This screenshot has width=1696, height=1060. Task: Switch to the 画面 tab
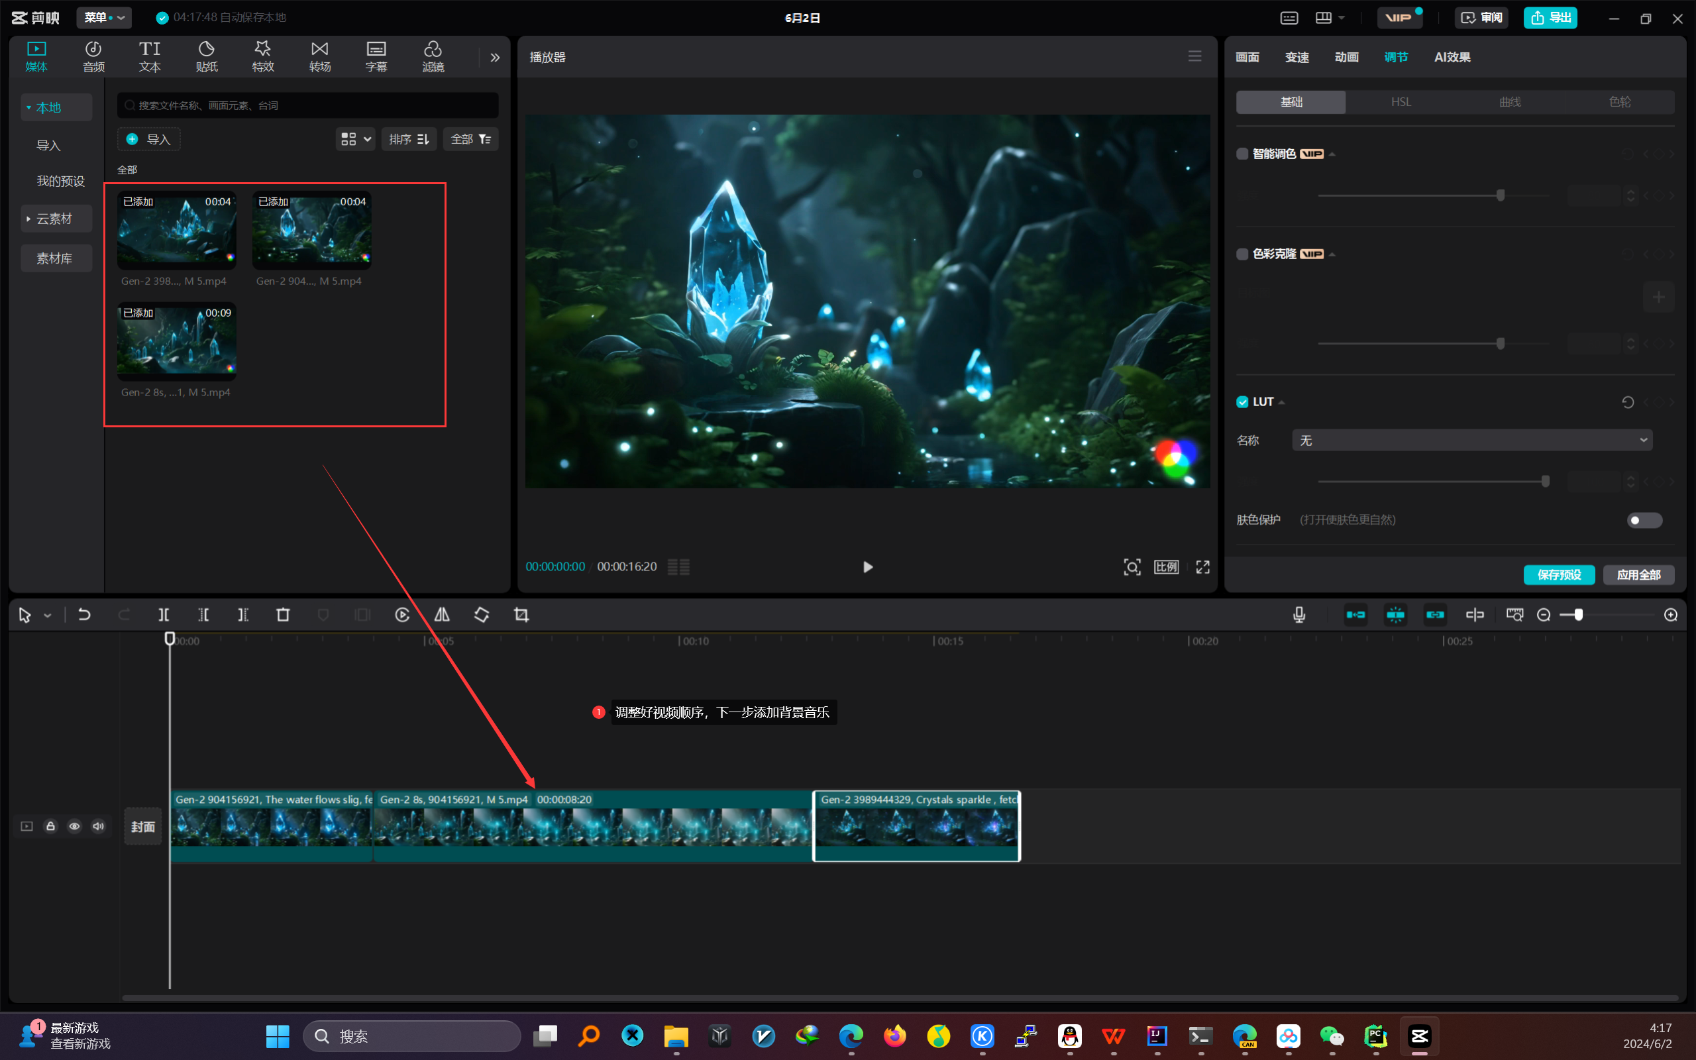pos(1247,58)
